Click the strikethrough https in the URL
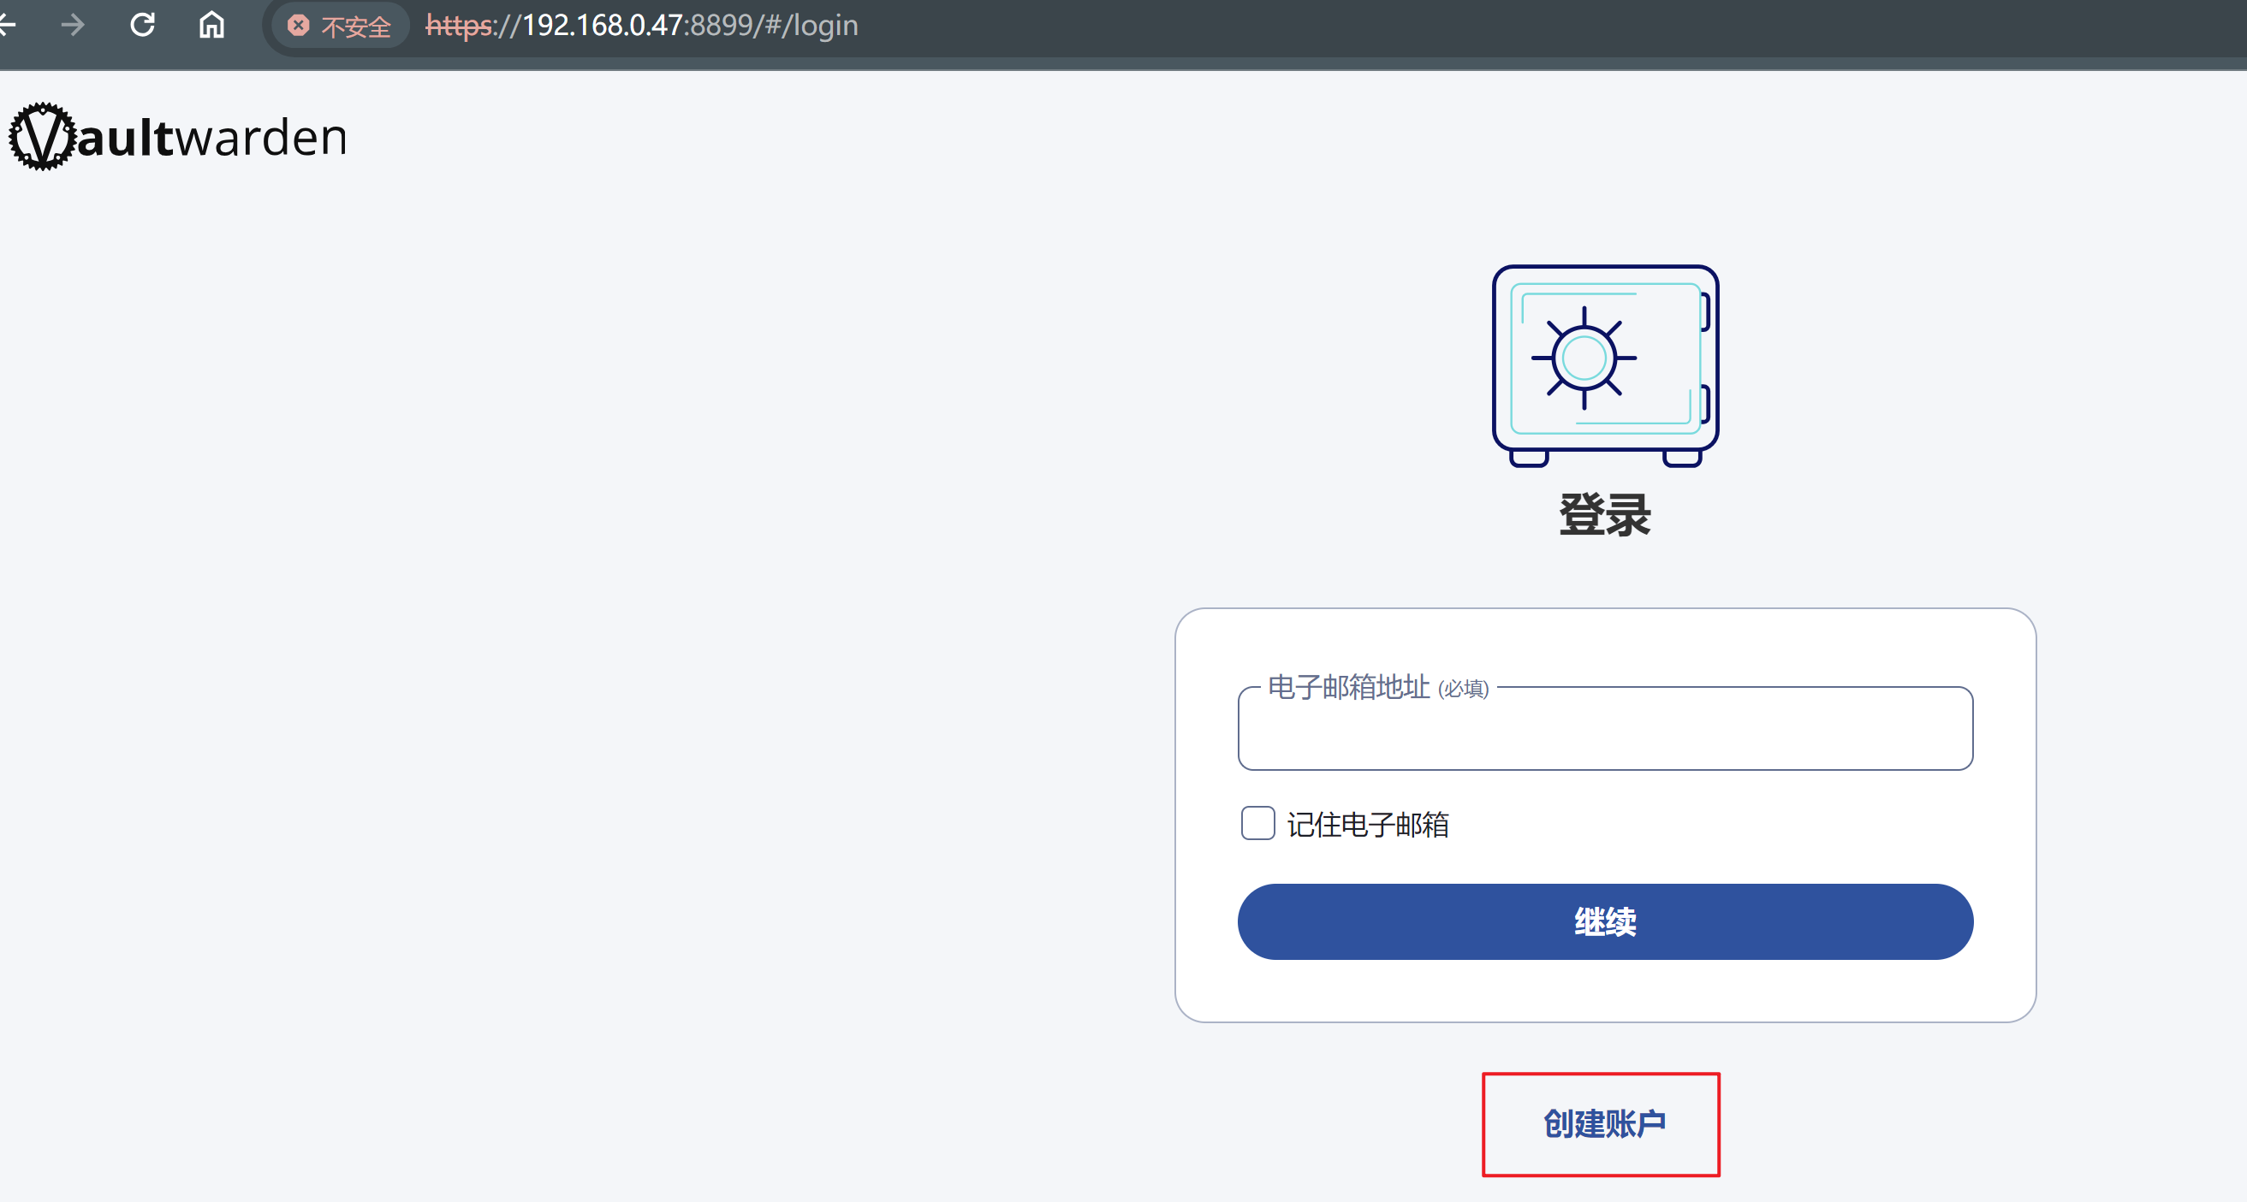 pyautogui.click(x=460, y=27)
